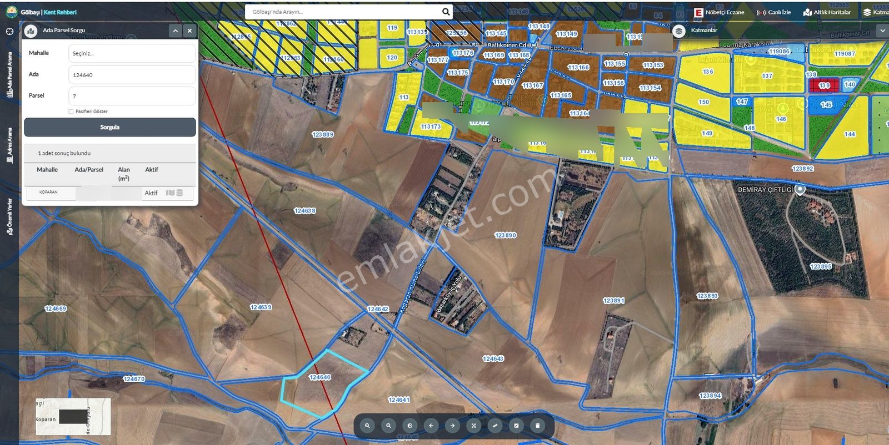Collapse the Ada Parsel Sorgu panel
This screenshot has height=445, width=889.
click(176, 31)
